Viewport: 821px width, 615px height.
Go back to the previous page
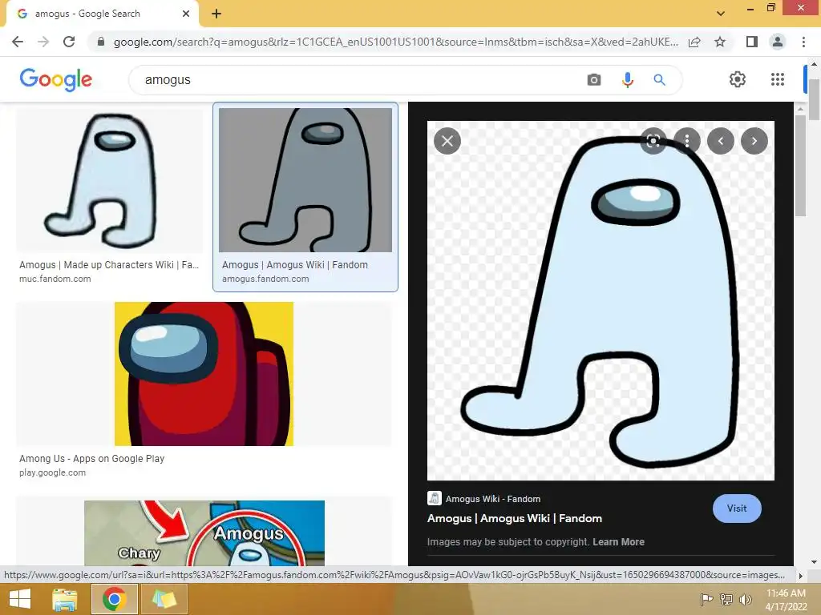pos(18,42)
